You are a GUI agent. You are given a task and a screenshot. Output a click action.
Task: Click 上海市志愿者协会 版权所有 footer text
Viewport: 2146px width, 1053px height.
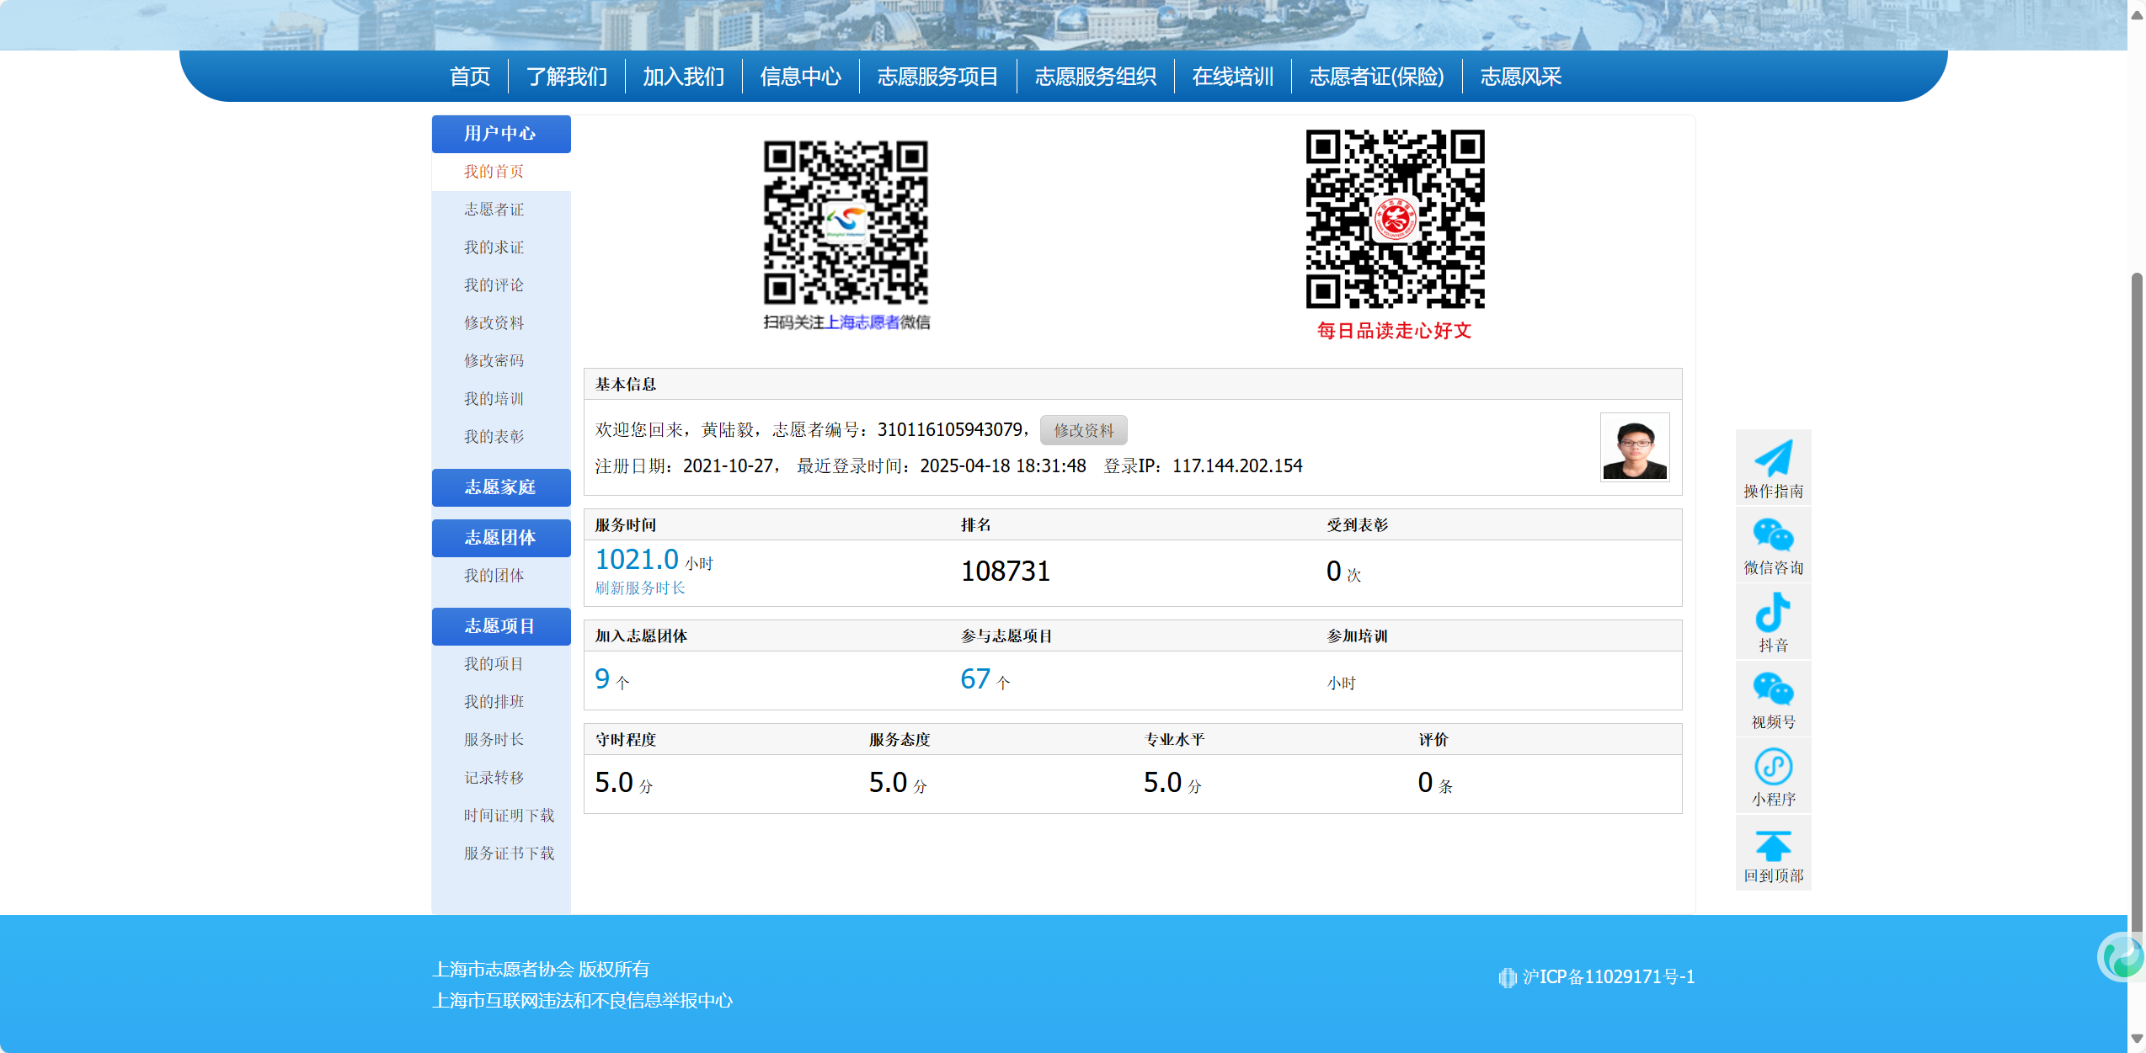(541, 970)
